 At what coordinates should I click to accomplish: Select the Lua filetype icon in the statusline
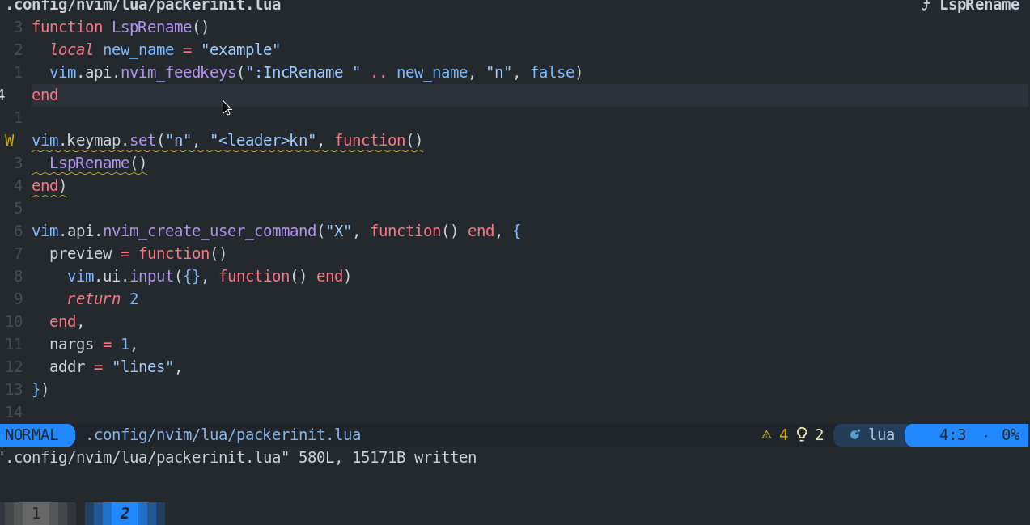[855, 434]
